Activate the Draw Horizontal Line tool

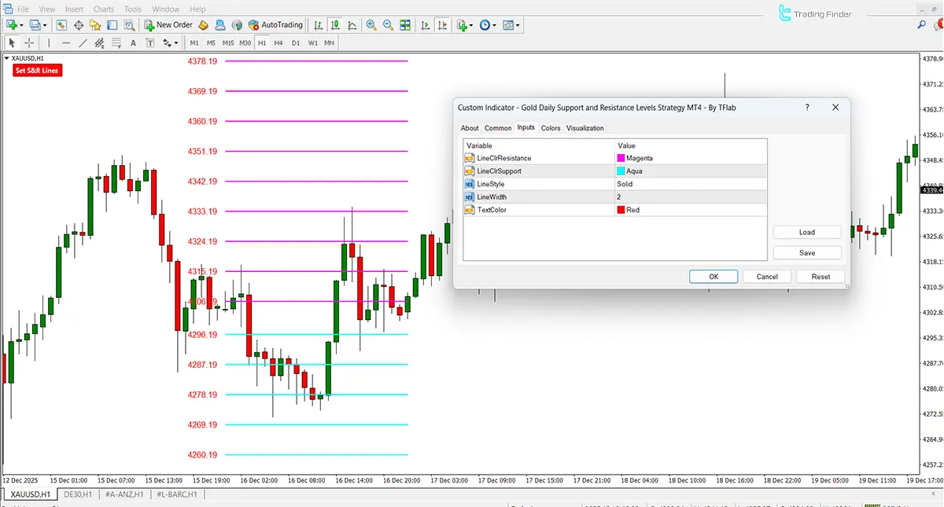click(x=67, y=42)
